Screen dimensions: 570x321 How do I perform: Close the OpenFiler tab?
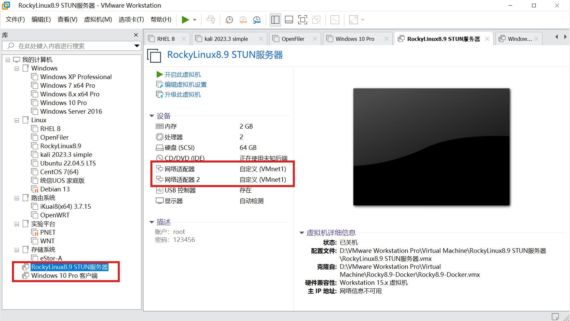315,39
